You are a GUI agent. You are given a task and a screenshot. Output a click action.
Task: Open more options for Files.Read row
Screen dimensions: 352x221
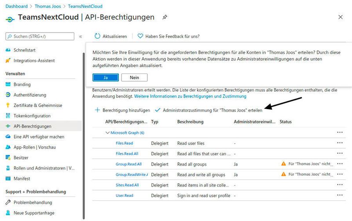(x=340, y=143)
